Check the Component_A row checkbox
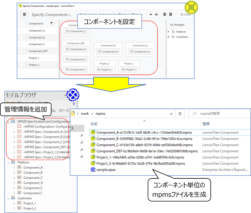251x213 pixels. pos(21,31)
